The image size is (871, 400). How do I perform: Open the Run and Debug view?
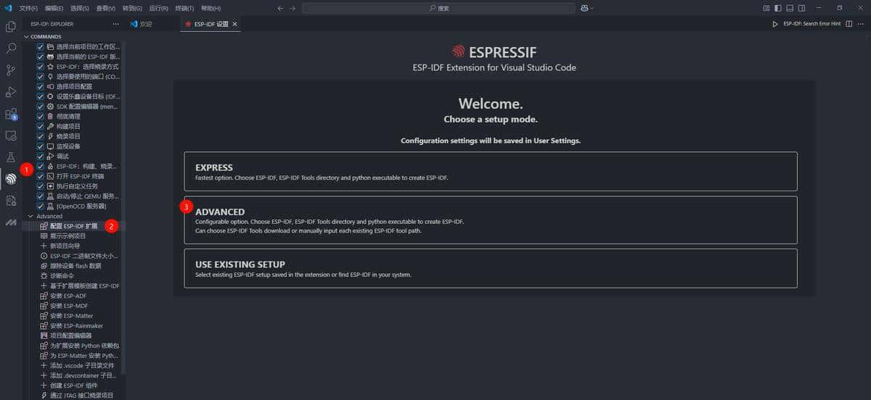click(11, 92)
